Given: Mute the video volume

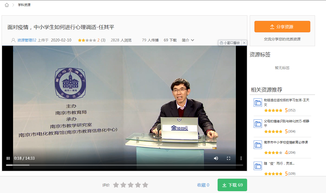Looking at the screenshot, I should point(216,158).
